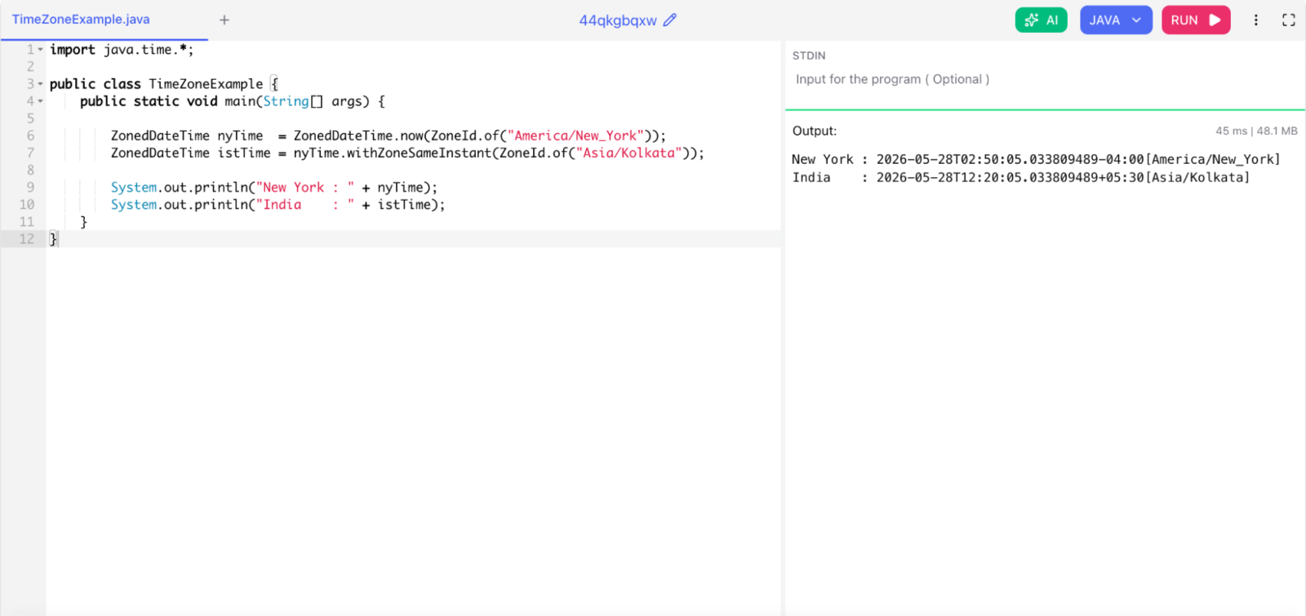Toggle fullscreen mode icon
Viewport: 1306px width, 616px height.
(1289, 20)
